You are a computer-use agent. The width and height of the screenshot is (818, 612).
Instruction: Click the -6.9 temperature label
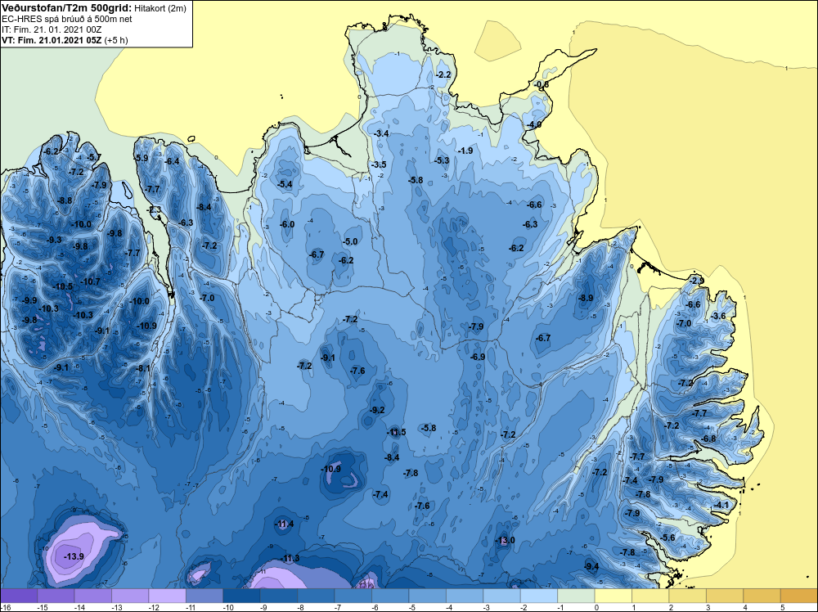pyautogui.click(x=478, y=358)
